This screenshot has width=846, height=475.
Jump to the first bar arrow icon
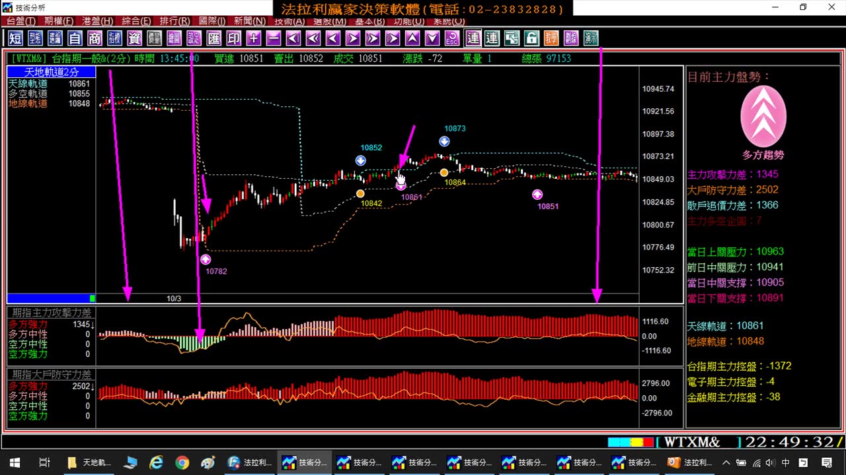coord(293,38)
